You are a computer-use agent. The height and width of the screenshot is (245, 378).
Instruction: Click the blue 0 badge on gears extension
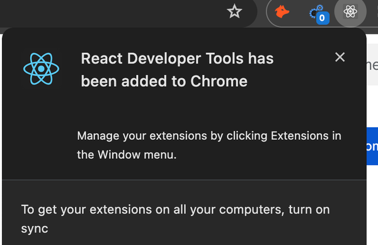coord(323,18)
